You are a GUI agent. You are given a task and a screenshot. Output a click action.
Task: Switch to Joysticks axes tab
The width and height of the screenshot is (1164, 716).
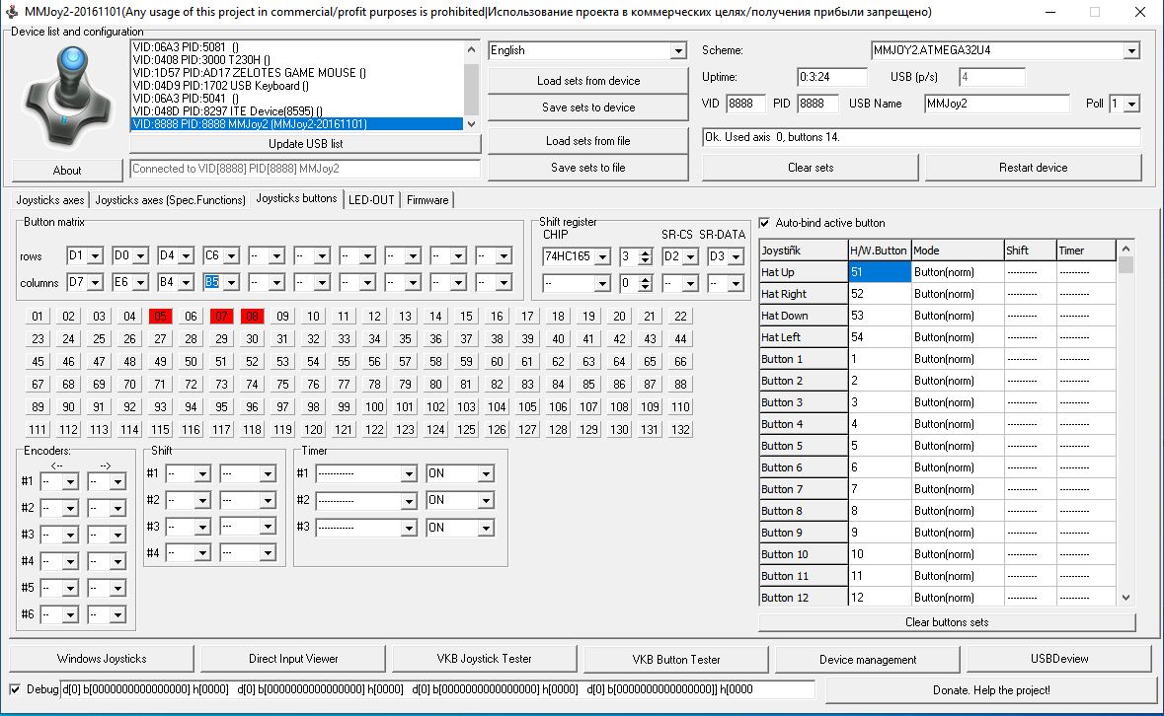(50, 200)
